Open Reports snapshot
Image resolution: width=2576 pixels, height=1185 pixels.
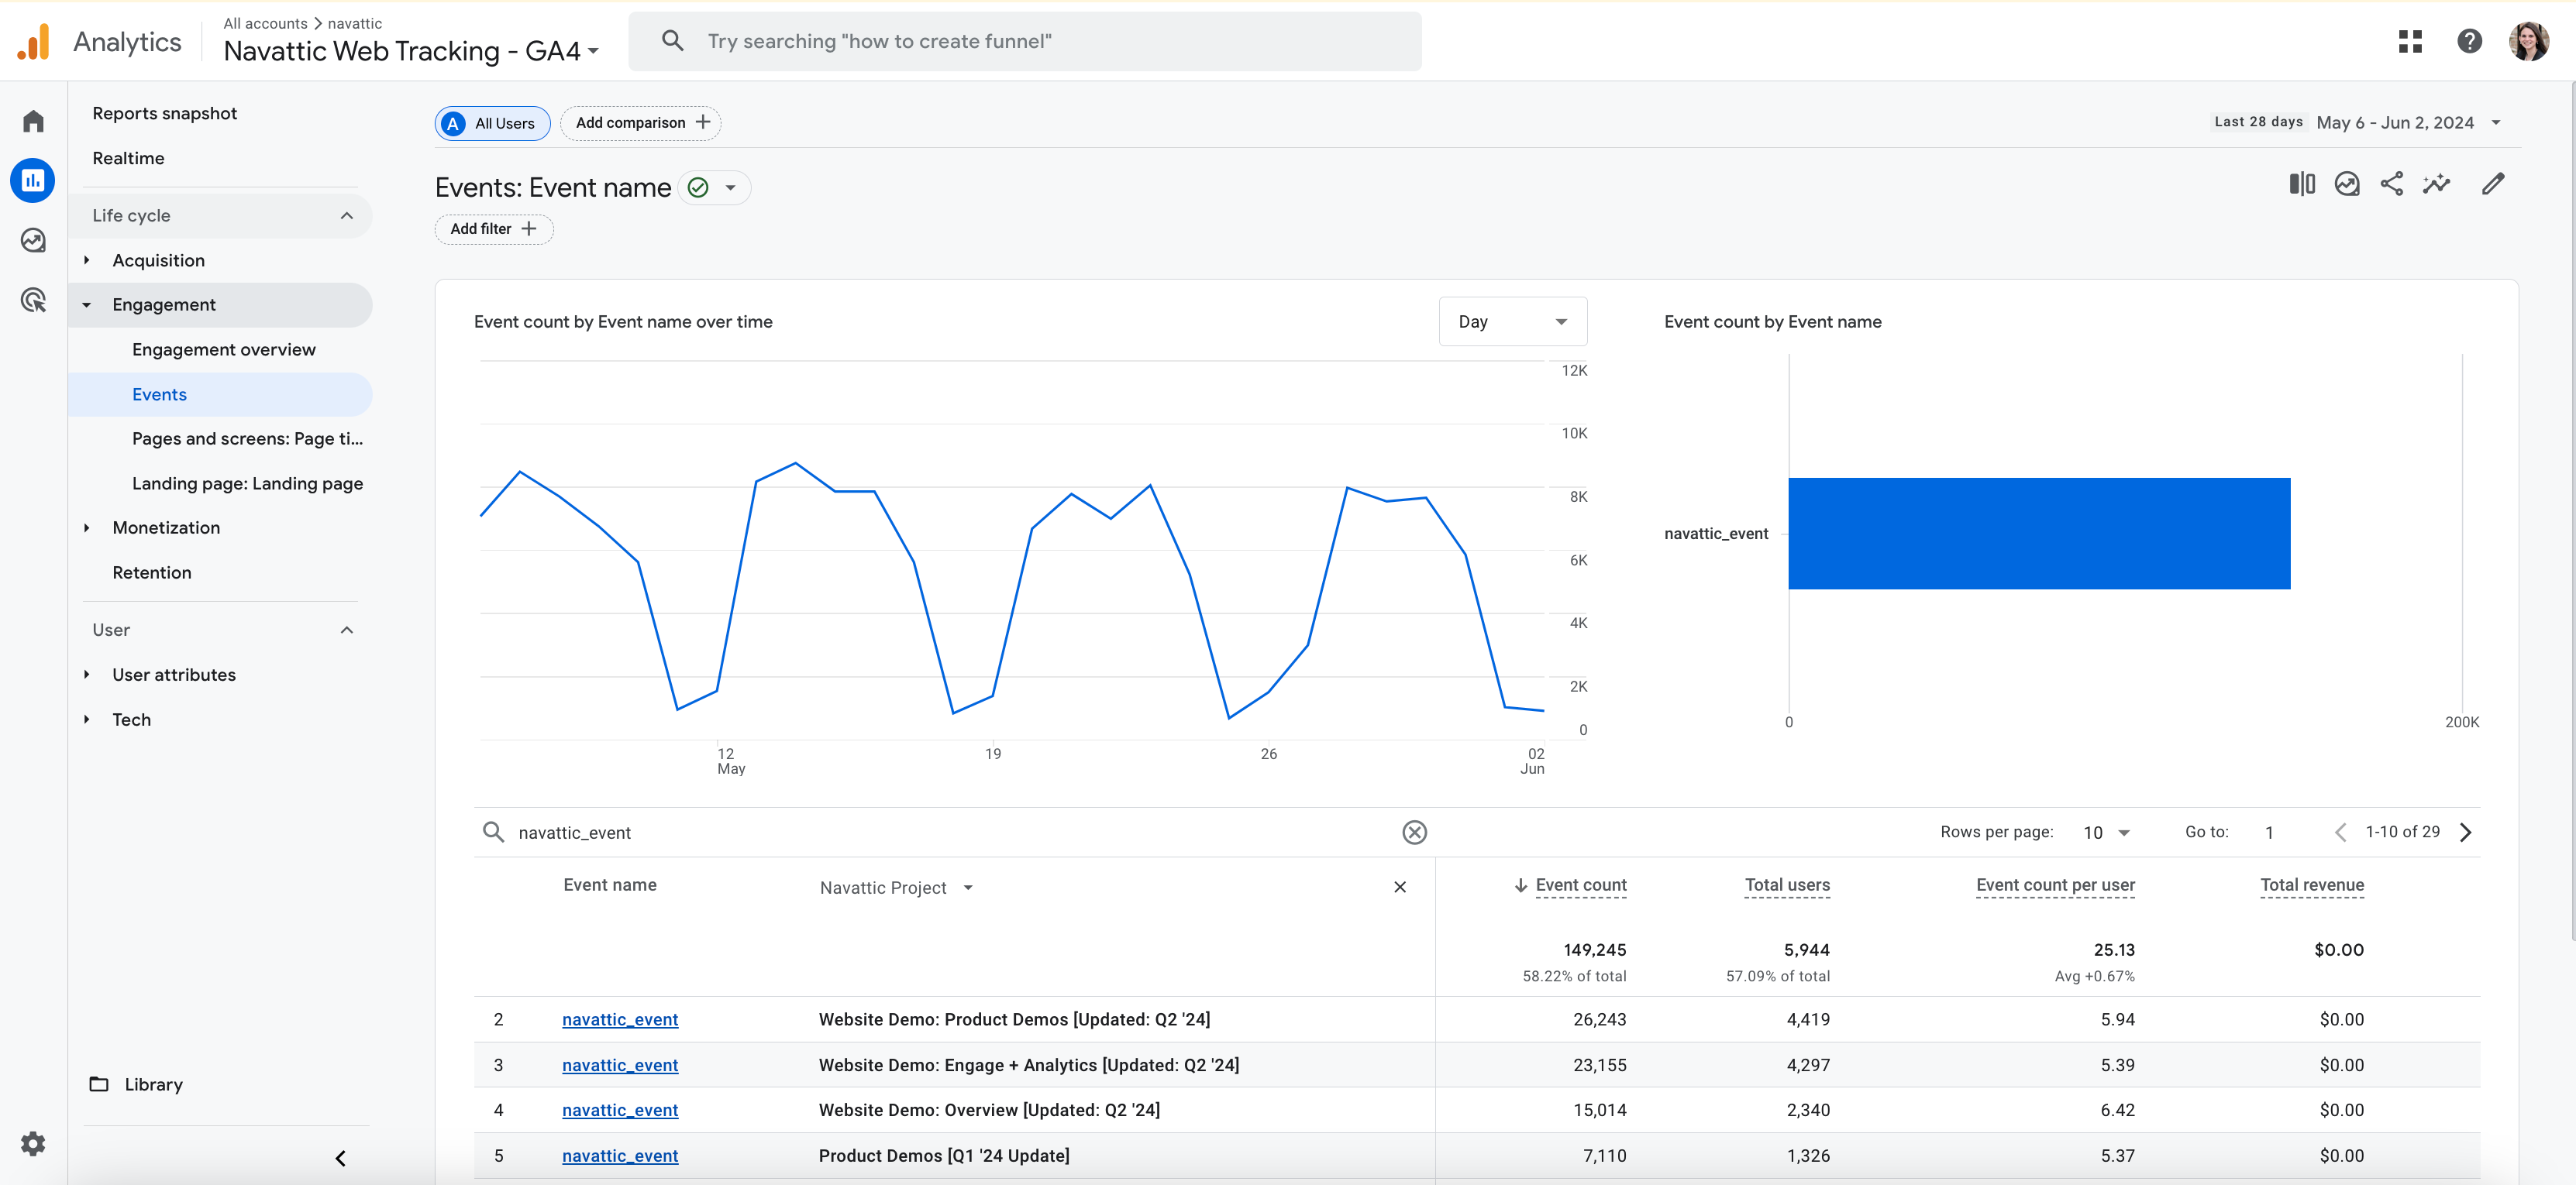point(165,113)
